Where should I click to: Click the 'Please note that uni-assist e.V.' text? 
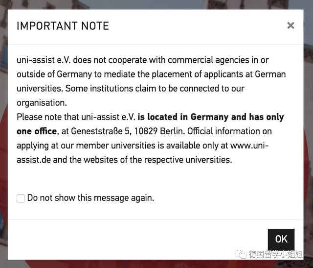[76, 117]
